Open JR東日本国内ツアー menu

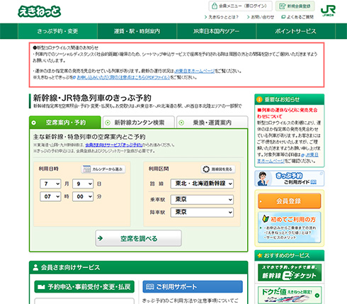tap(216, 31)
